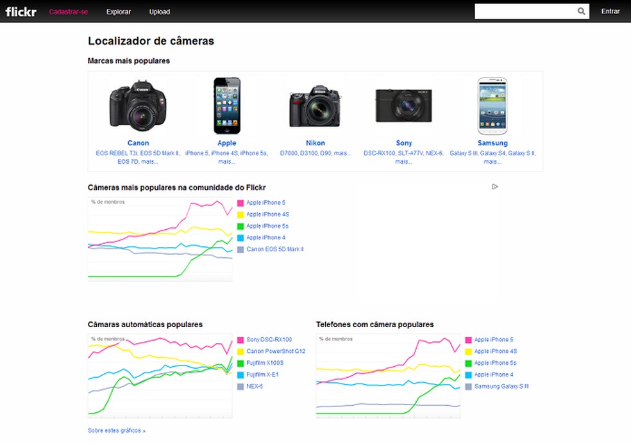Screen dimensions: 631x443
Task: Click Samsung Galaxy S III legend link
Action: coord(501,387)
